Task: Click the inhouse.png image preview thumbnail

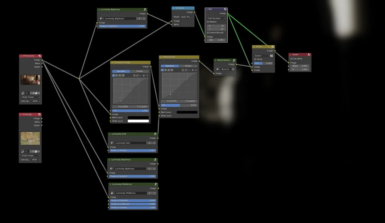Action: tap(30, 80)
